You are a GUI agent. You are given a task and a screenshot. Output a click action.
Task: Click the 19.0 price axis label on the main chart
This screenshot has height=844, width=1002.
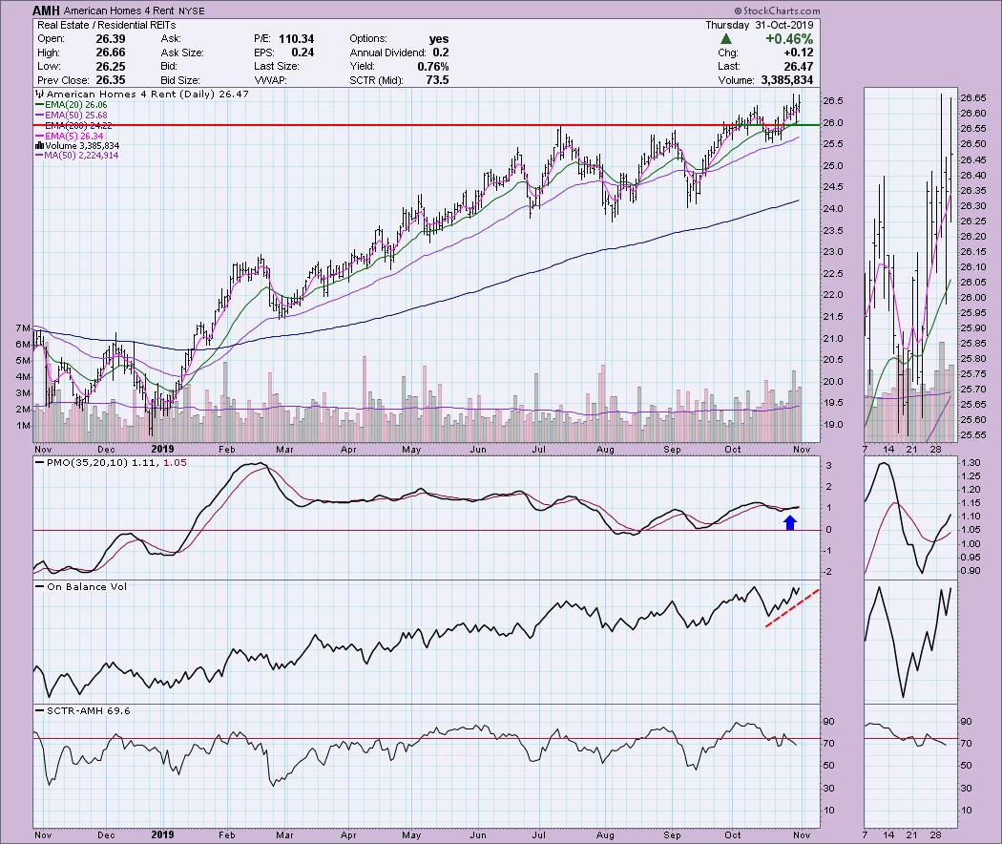[x=833, y=425]
